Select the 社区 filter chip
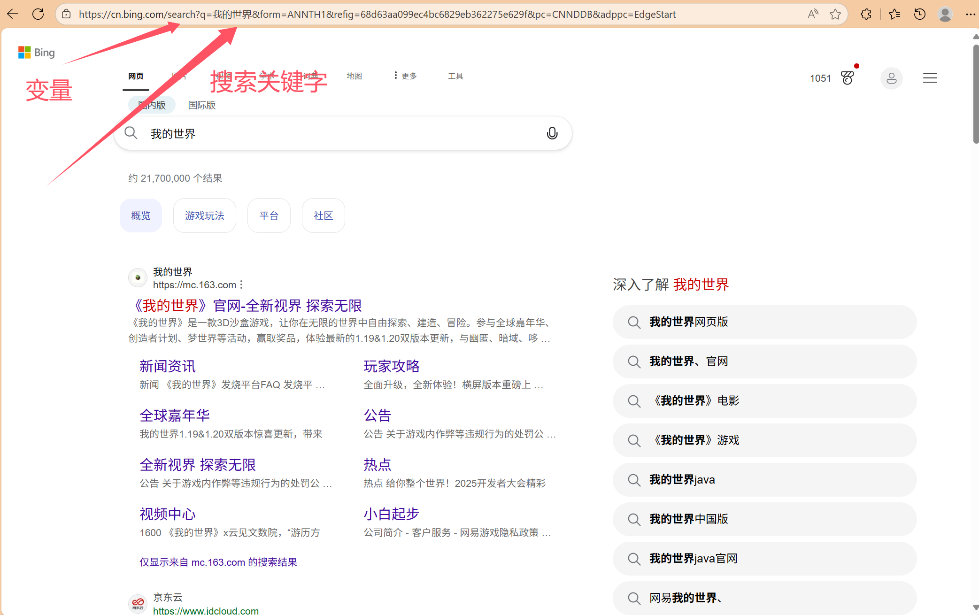This screenshot has width=979, height=615. click(324, 215)
